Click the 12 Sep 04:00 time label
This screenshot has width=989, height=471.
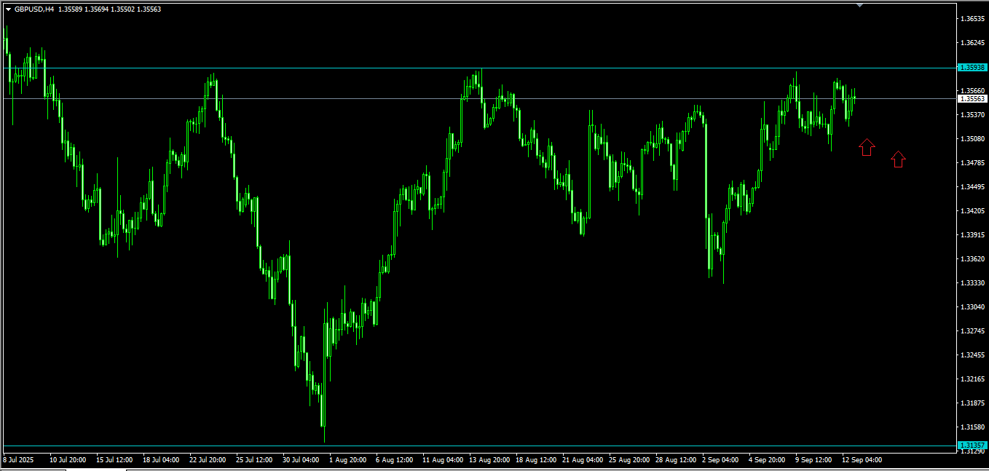click(862, 460)
